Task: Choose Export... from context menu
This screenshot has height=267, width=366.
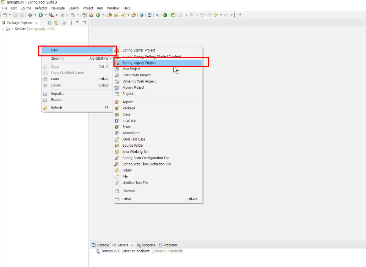Action: click(x=77, y=100)
